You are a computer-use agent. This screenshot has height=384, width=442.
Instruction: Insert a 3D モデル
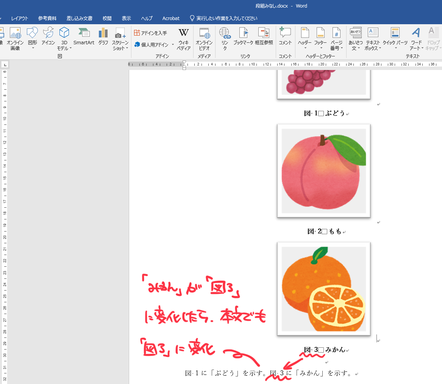[64, 39]
